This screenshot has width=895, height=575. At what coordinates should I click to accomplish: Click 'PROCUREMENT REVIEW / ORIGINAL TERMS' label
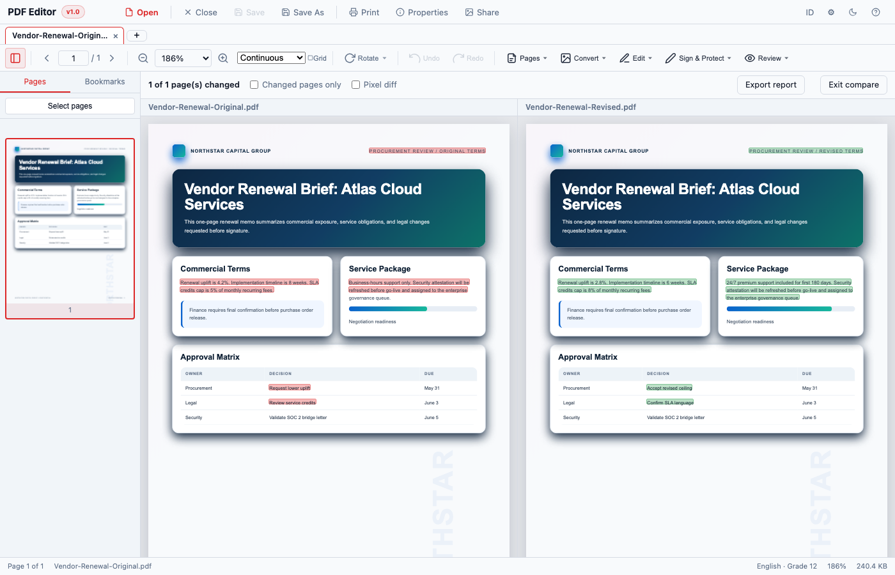[x=427, y=151]
